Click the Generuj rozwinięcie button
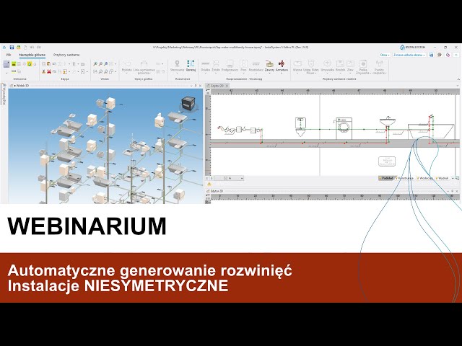 coord(191,66)
